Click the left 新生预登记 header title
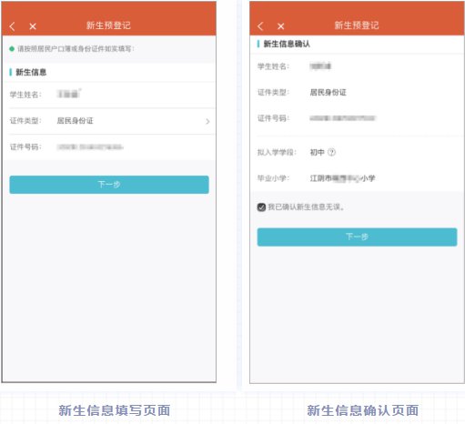Image resolution: width=465 pixels, height=424 pixels. (108, 25)
